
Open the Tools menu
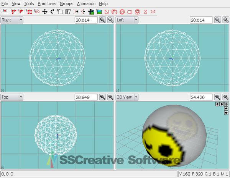29,4
